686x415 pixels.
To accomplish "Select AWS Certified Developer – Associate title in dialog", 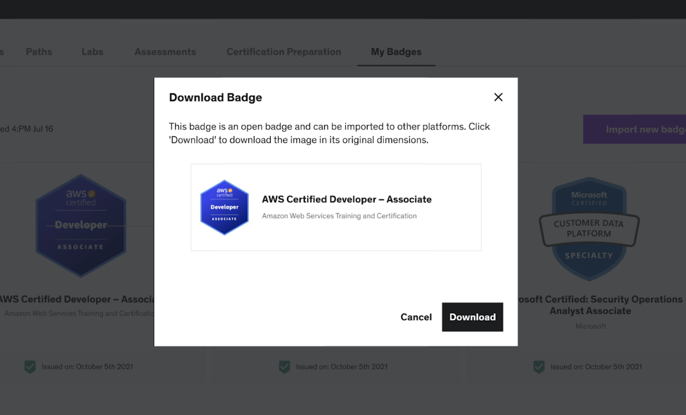I will point(346,200).
